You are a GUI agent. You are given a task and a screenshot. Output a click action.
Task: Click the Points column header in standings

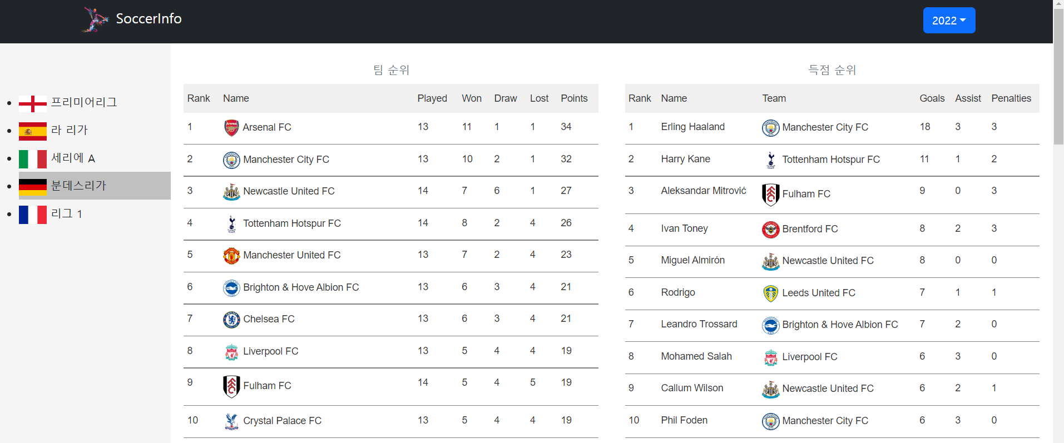pos(574,98)
